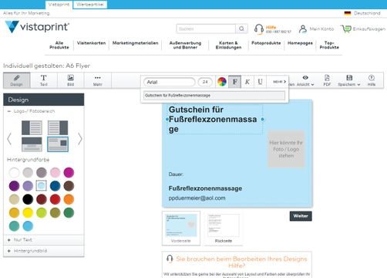Select the 'Dauer:' text on flyer
The height and width of the screenshot is (278, 387).
[176, 175]
